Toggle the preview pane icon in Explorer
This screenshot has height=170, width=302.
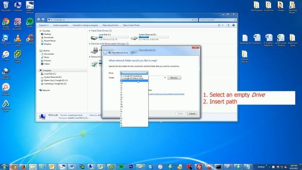(228, 25)
